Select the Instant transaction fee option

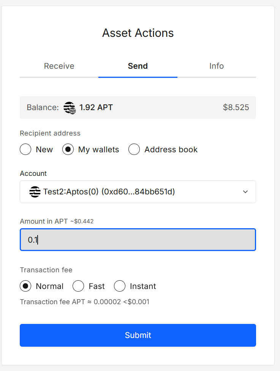pos(120,286)
